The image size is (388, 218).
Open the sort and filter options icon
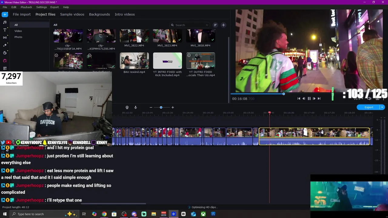(215, 25)
